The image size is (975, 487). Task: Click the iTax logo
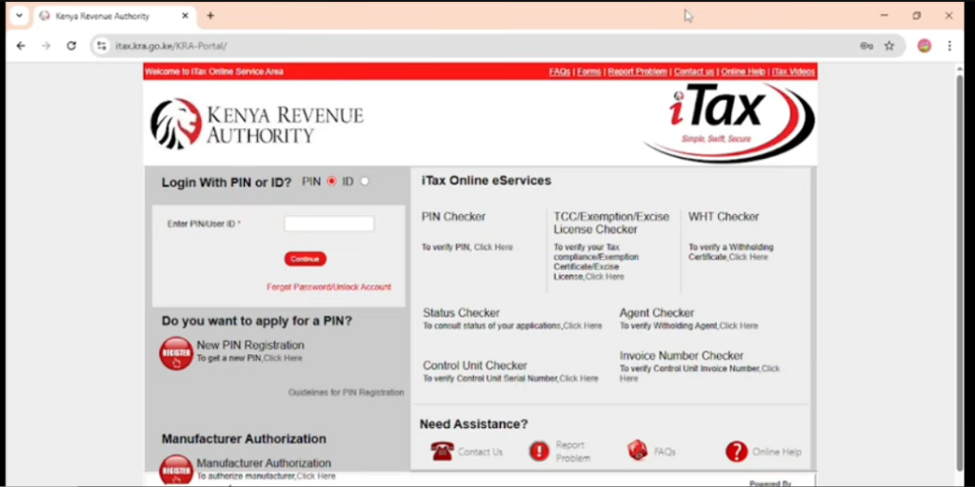click(x=729, y=122)
